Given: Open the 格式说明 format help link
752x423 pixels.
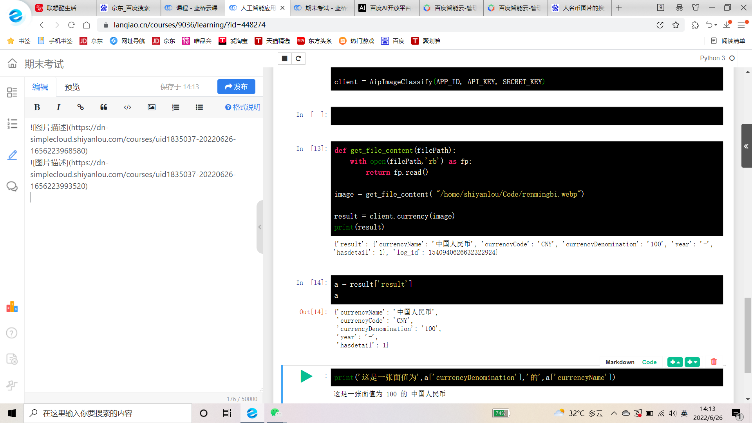Looking at the screenshot, I should pyautogui.click(x=242, y=107).
